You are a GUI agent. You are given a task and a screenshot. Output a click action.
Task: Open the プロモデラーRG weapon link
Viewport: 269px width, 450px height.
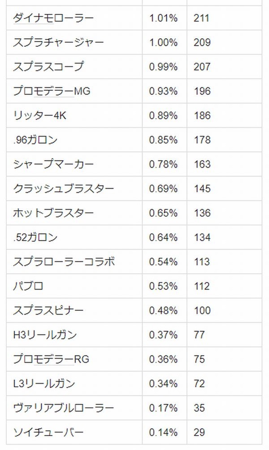coord(51,359)
